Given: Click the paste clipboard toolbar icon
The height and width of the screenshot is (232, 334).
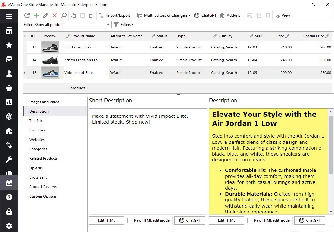Looking at the screenshot, I should tap(83, 15).
